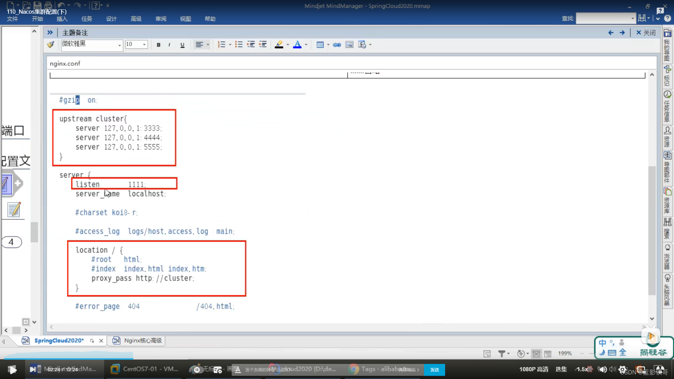Open the highlight color dropdown

tap(288, 45)
